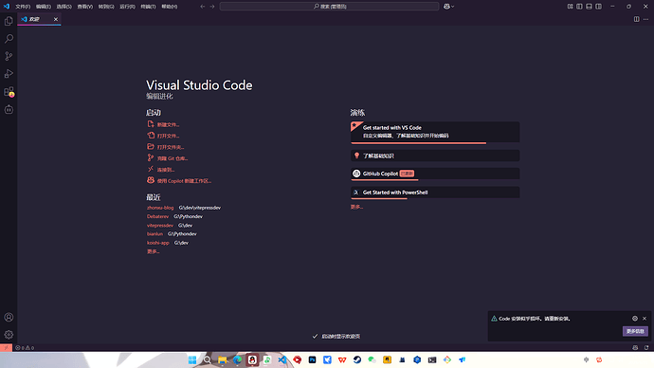Open the Search view icon
Screen dimensions: 654x368
pyautogui.click(x=9, y=38)
